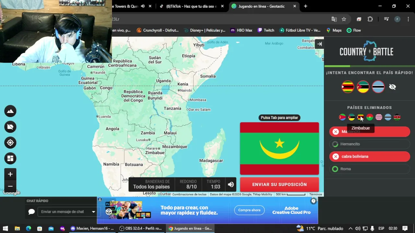Select player Hernancito in the list
Screen dimensions: 415x233
coord(370,144)
